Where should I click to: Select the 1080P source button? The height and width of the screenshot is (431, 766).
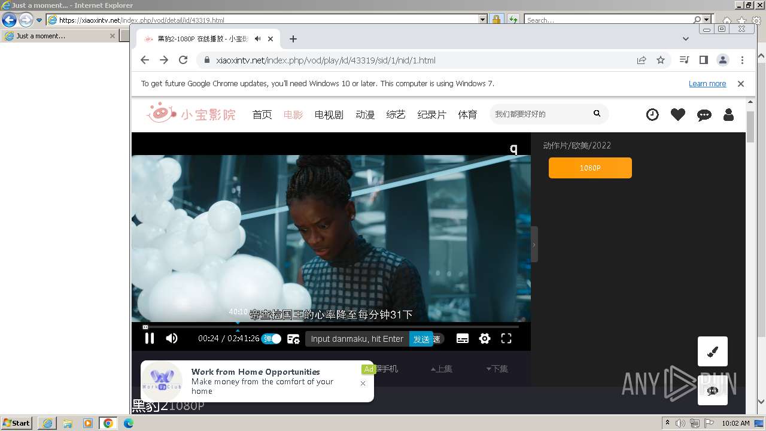pyautogui.click(x=590, y=168)
